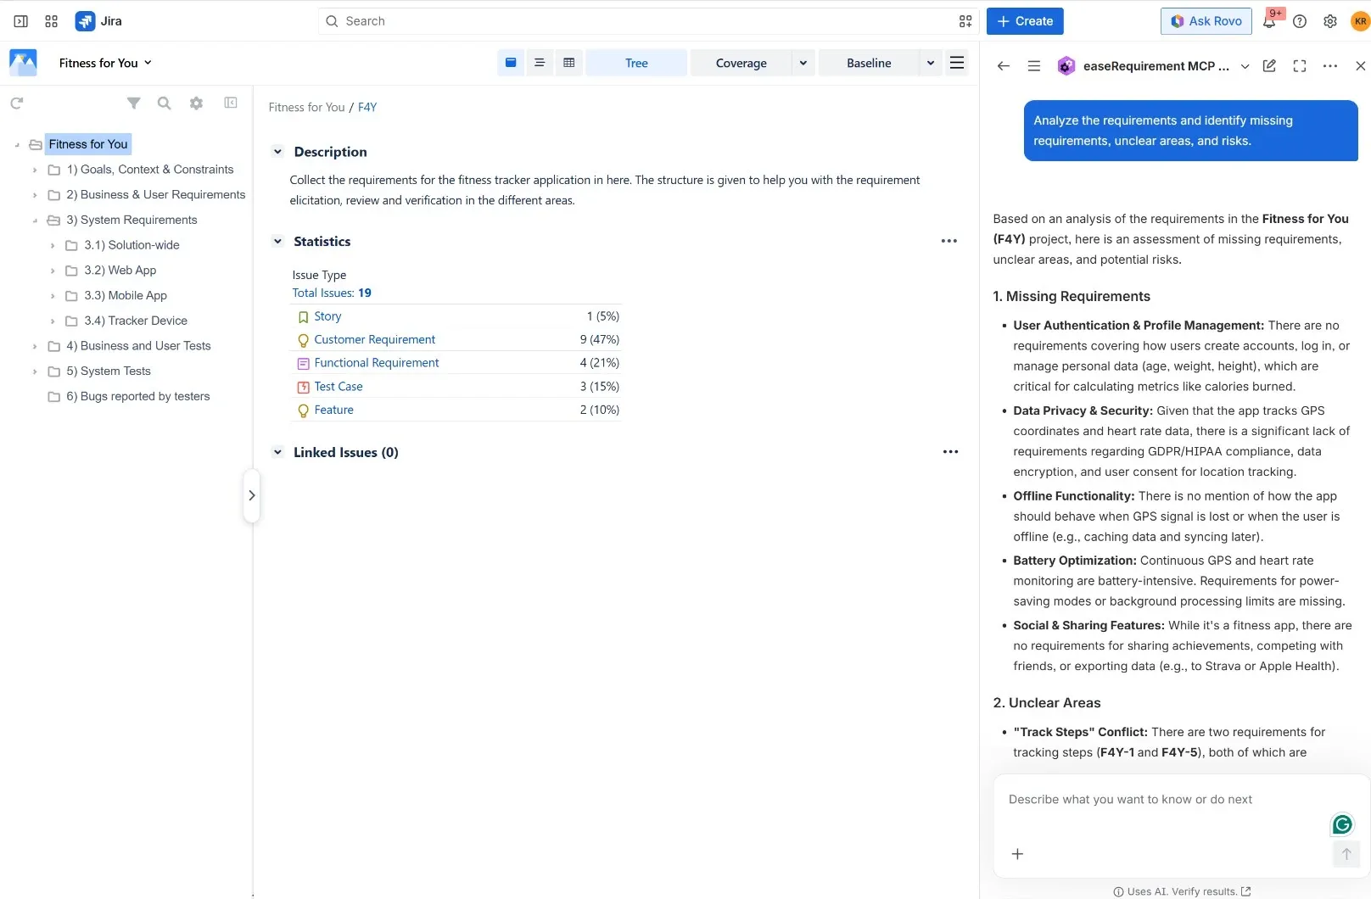Open more options in Rovo chat header
Viewport: 1371px width, 899px height.
click(1330, 66)
